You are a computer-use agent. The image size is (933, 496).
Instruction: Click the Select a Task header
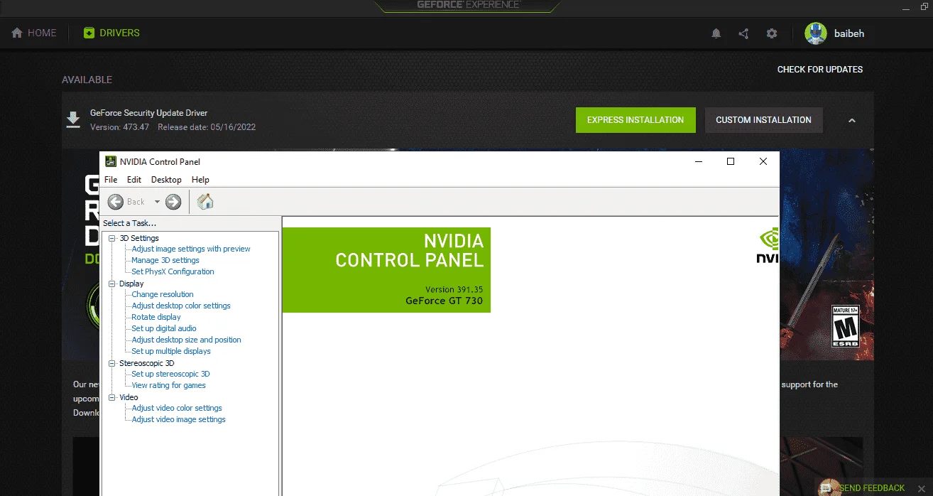[129, 223]
